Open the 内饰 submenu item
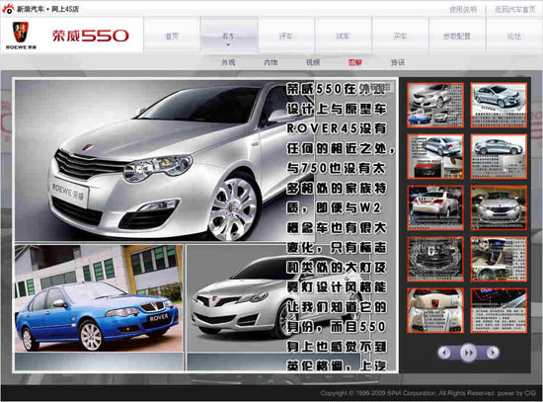Screen dimensions: 543x402 point(271,62)
